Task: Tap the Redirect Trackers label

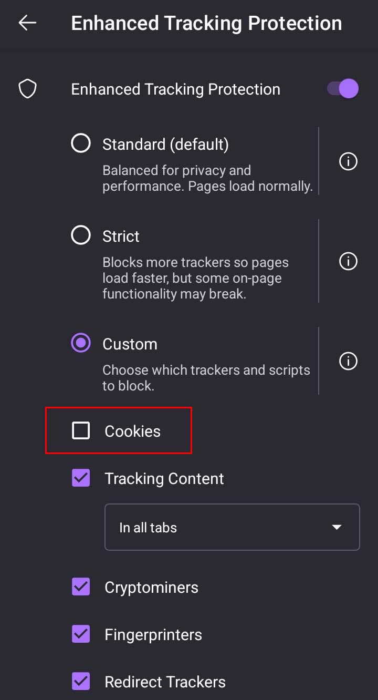Action: [x=165, y=682]
